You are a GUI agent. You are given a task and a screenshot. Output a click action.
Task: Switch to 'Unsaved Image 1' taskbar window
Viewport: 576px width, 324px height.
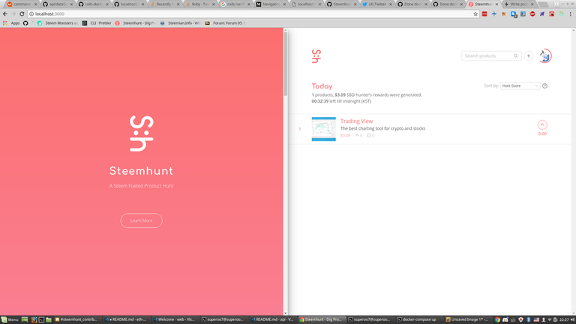[x=466, y=319]
